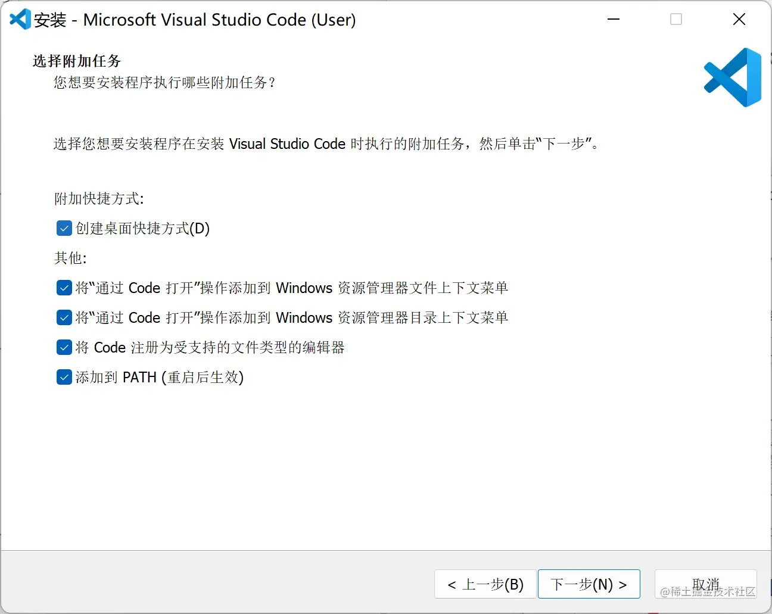Click the 附加快捷方式: group label
Image resolution: width=772 pixels, height=614 pixels.
pyautogui.click(x=99, y=198)
